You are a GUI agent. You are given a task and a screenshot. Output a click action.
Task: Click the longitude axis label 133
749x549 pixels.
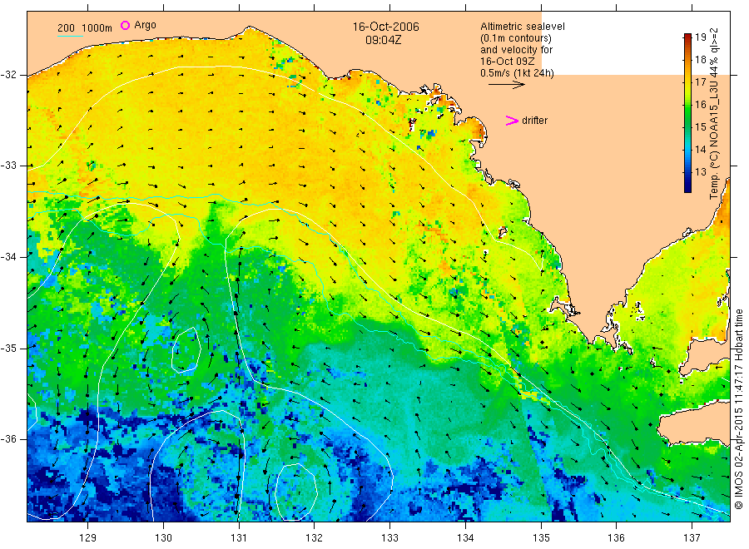[x=389, y=538]
